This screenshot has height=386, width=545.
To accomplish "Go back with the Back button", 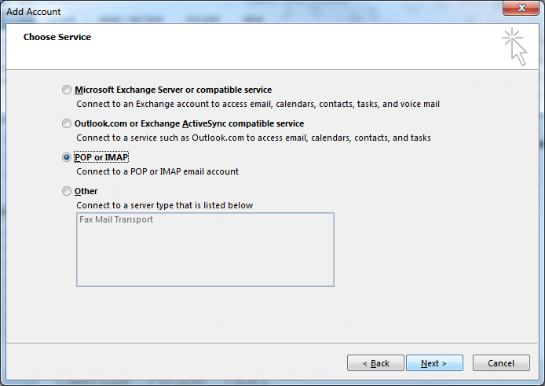I will tap(375, 363).
